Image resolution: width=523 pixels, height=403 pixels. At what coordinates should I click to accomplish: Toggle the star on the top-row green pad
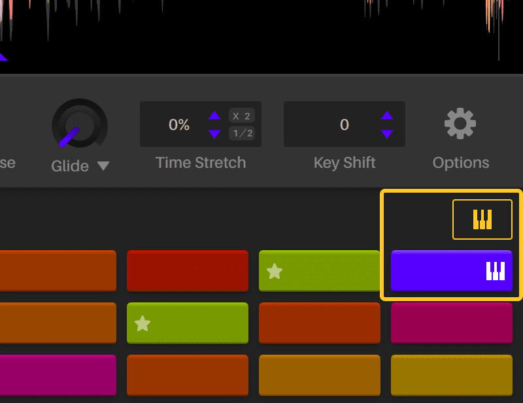[x=276, y=270]
